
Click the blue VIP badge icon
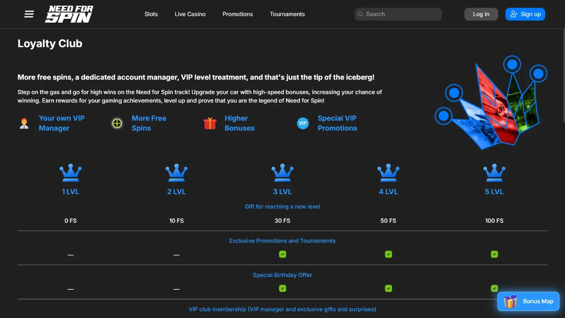coord(303,123)
